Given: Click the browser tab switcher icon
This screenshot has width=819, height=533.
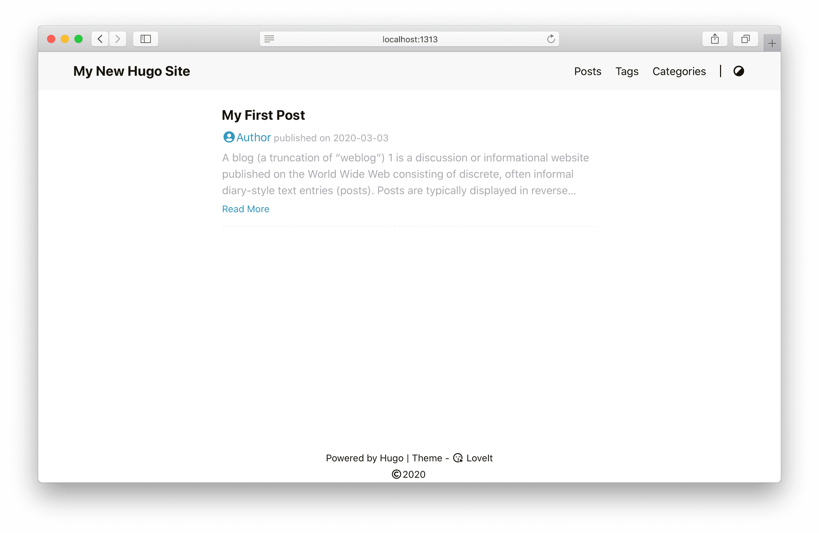Looking at the screenshot, I should coord(745,38).
